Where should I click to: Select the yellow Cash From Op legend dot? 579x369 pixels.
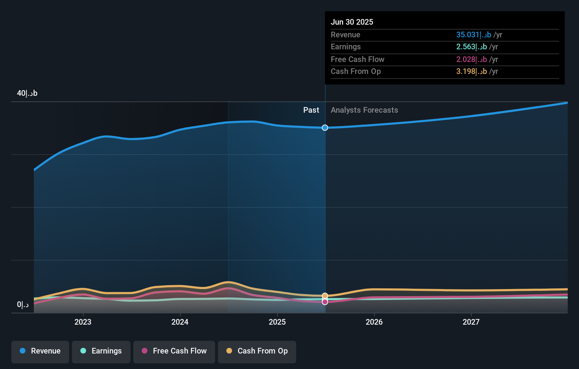click(x=229, y=351)
